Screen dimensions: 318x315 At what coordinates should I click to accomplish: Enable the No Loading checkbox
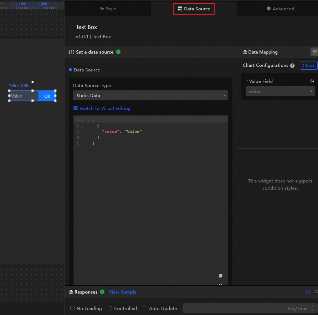click(x=72, y=308)
